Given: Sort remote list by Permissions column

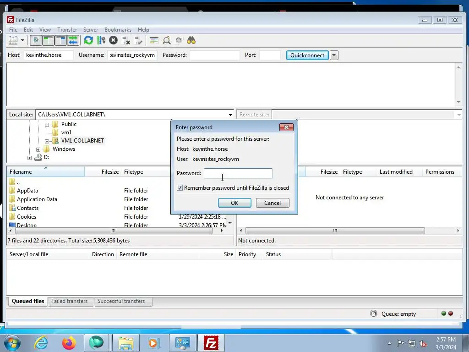Looking at the screenshot, I should pos(440,172).
